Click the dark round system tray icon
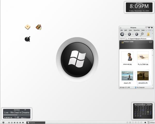This screenshot has width=155, height=124. (145, 122)
